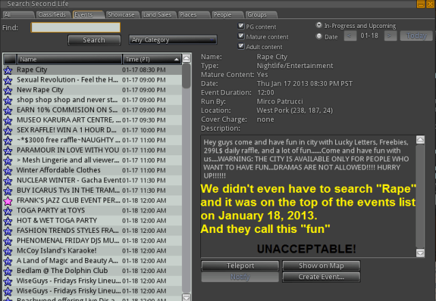Toggle Mature content checkbox
This screenshot has height=301, width=436.
coord(240,36)
